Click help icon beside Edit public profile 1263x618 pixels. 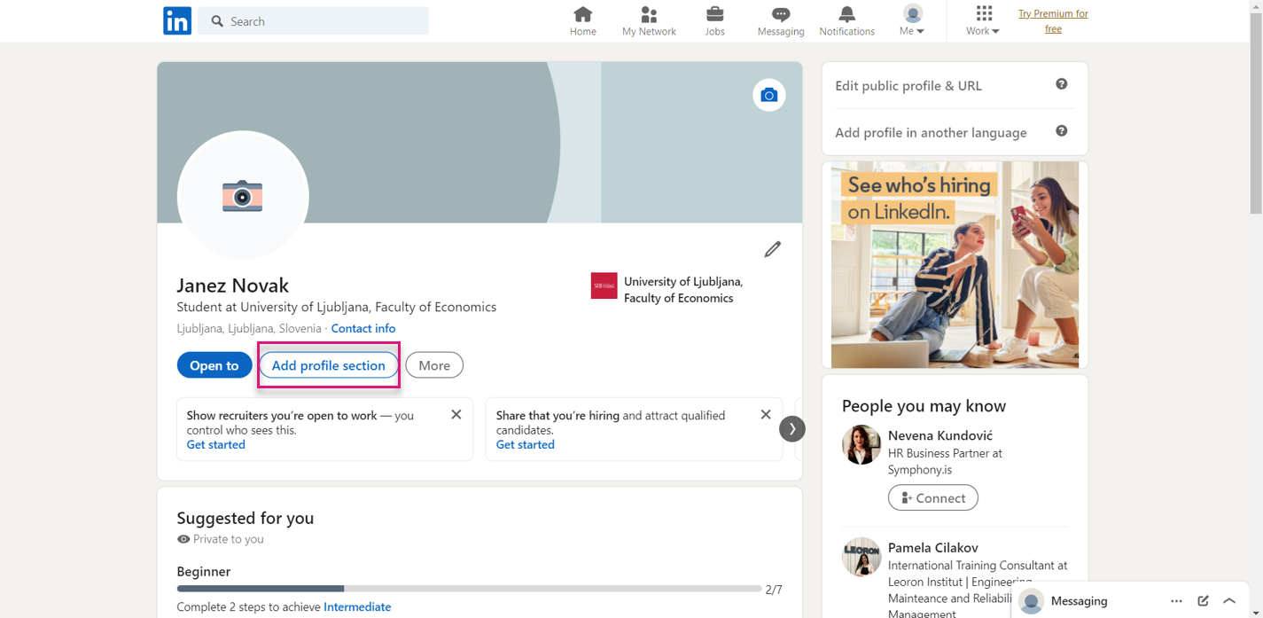[1061, 84]
